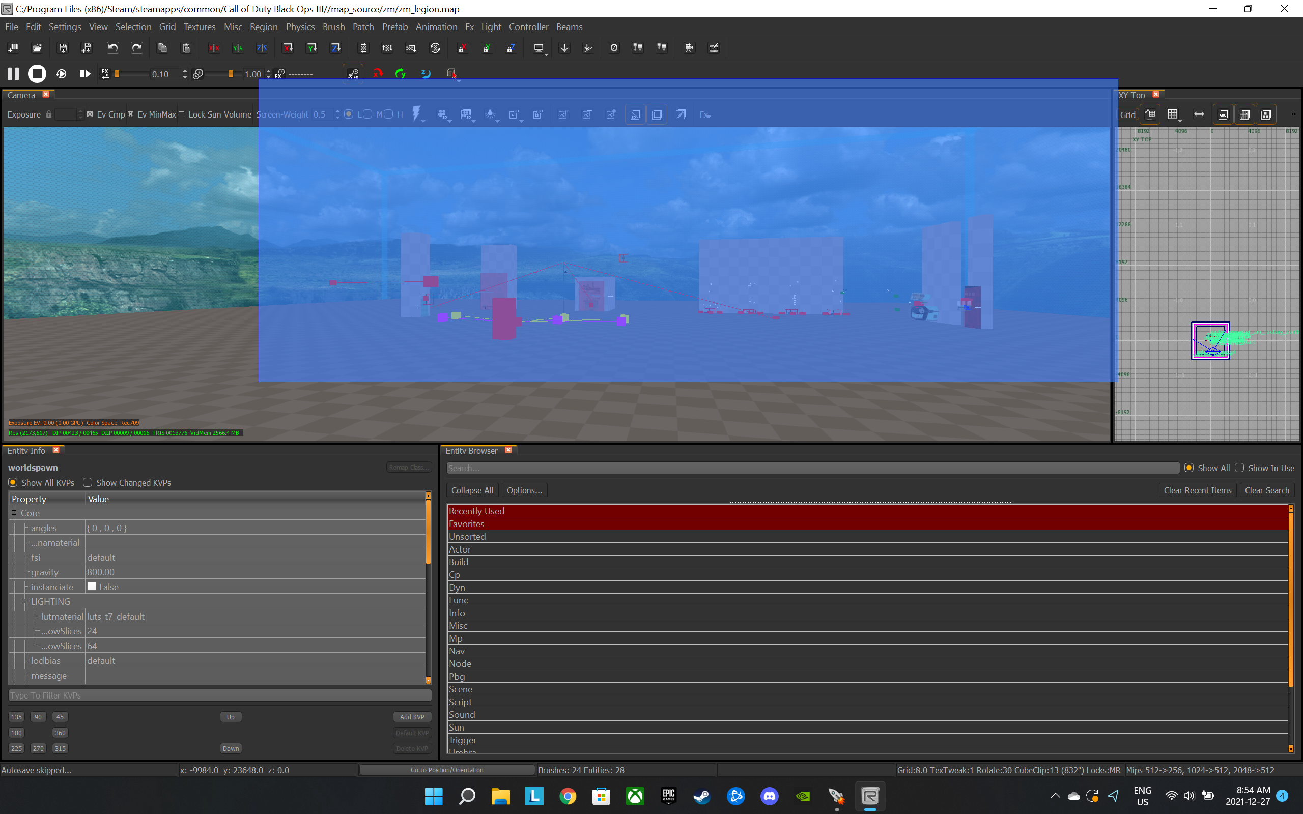Click the camera icon in main toolbar
Screen dimensions: 1303x814
point(689,48)
